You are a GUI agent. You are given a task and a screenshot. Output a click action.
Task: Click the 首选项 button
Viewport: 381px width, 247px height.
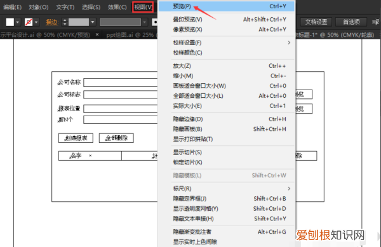coord(351,22)
